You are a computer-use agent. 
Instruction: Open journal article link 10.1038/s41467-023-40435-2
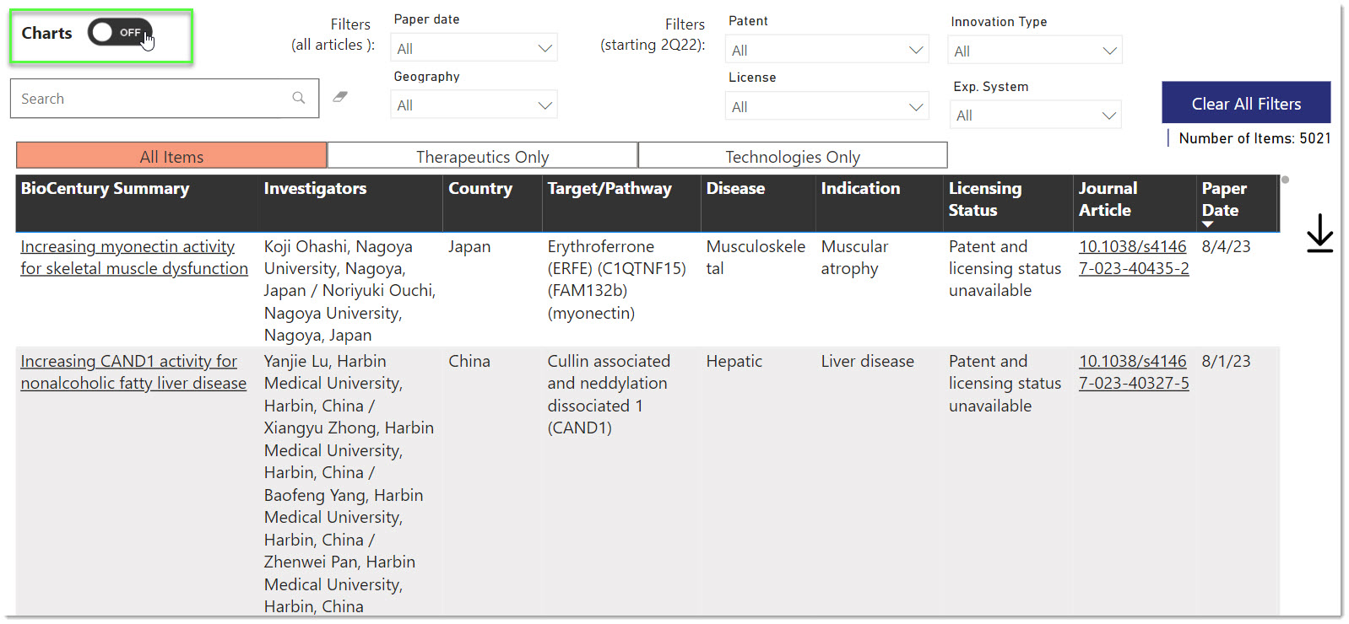point(1133,257)
